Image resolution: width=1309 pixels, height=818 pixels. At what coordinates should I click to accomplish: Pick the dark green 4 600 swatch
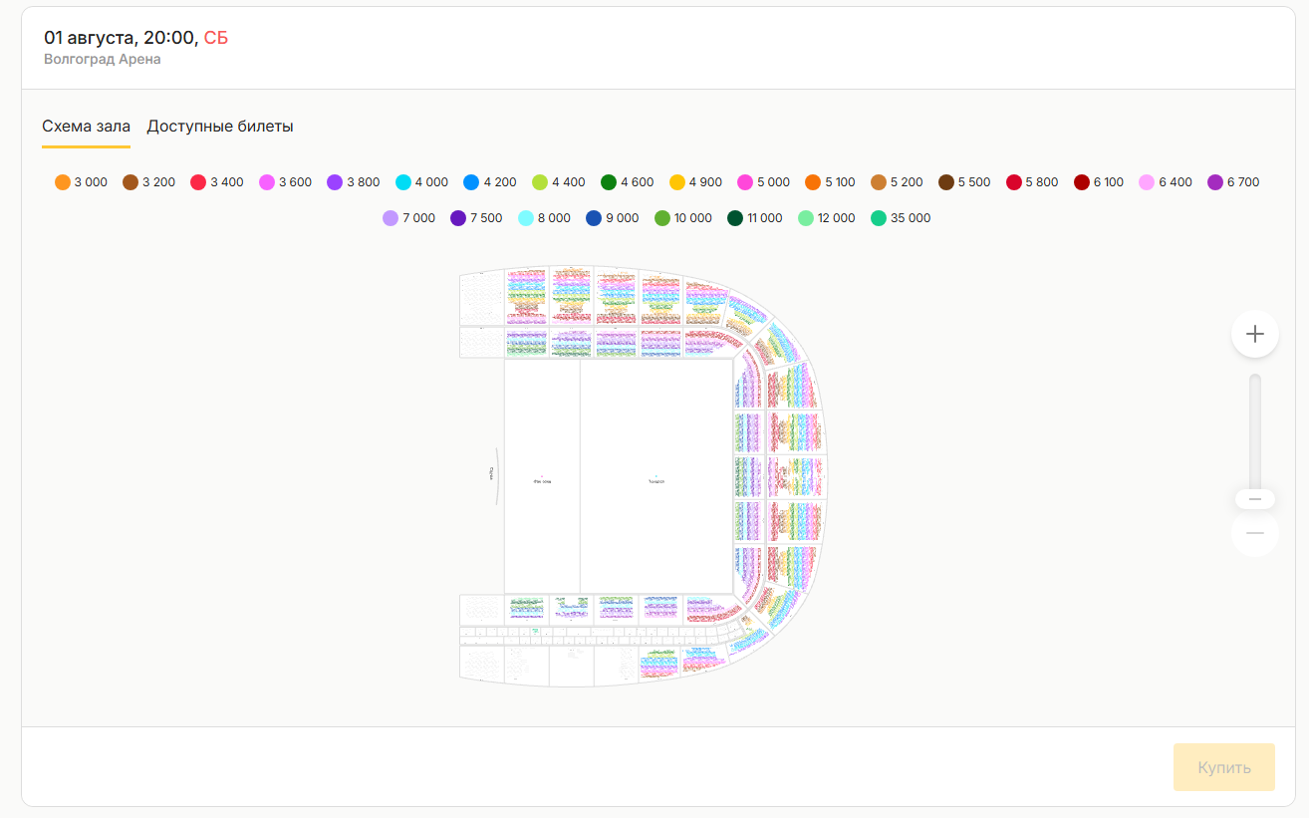pos(609,182)
